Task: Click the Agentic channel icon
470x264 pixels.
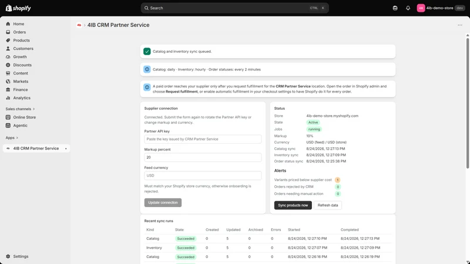Action: tap(8, 126)
